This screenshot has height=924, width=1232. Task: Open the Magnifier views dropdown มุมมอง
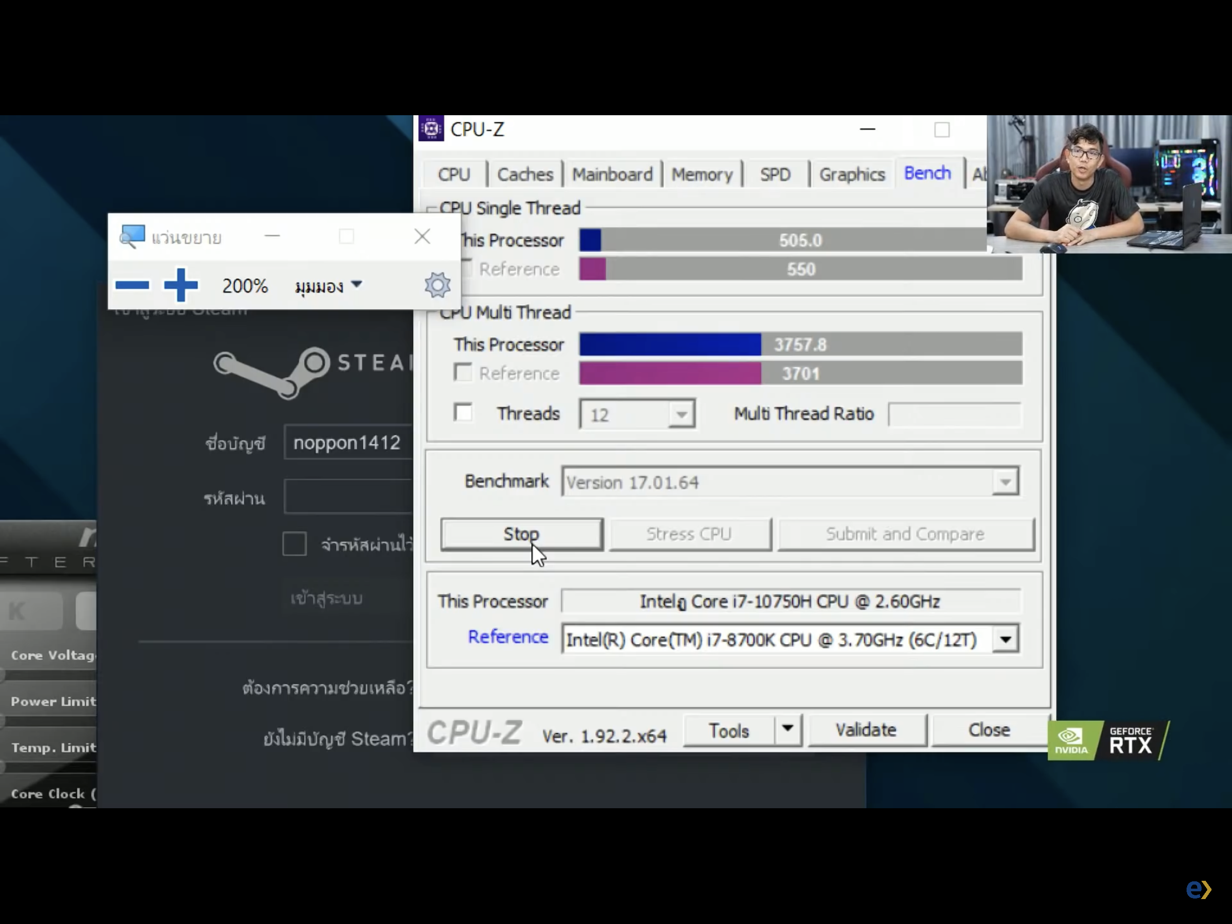tap(328, 286)
